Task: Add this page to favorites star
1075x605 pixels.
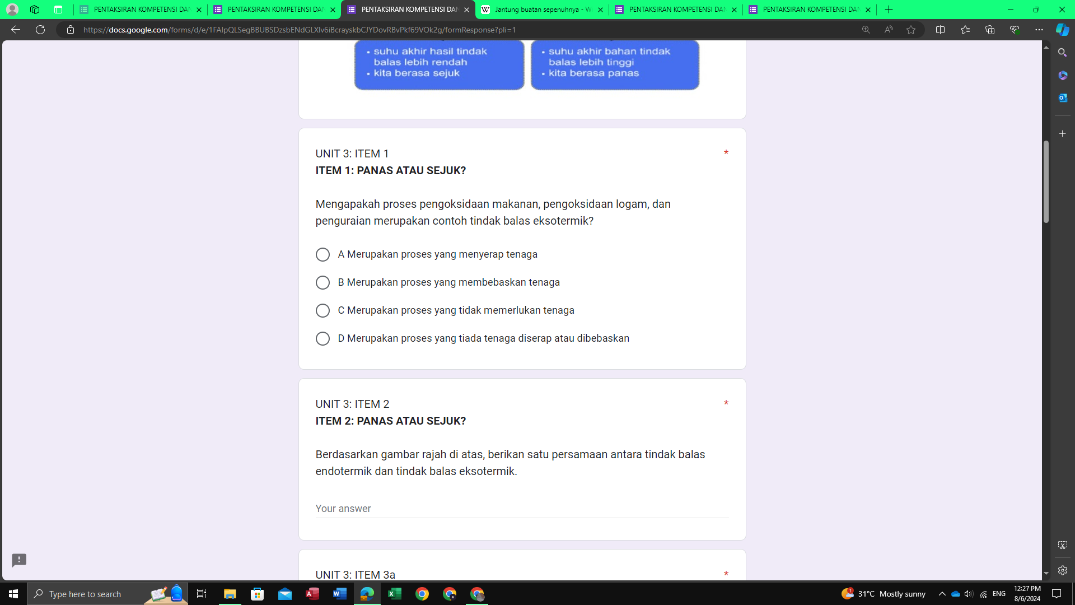Action: 911,30
